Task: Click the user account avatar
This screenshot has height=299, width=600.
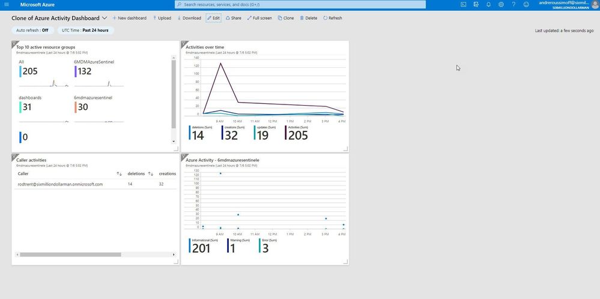Action: click(x=595, y=5)
